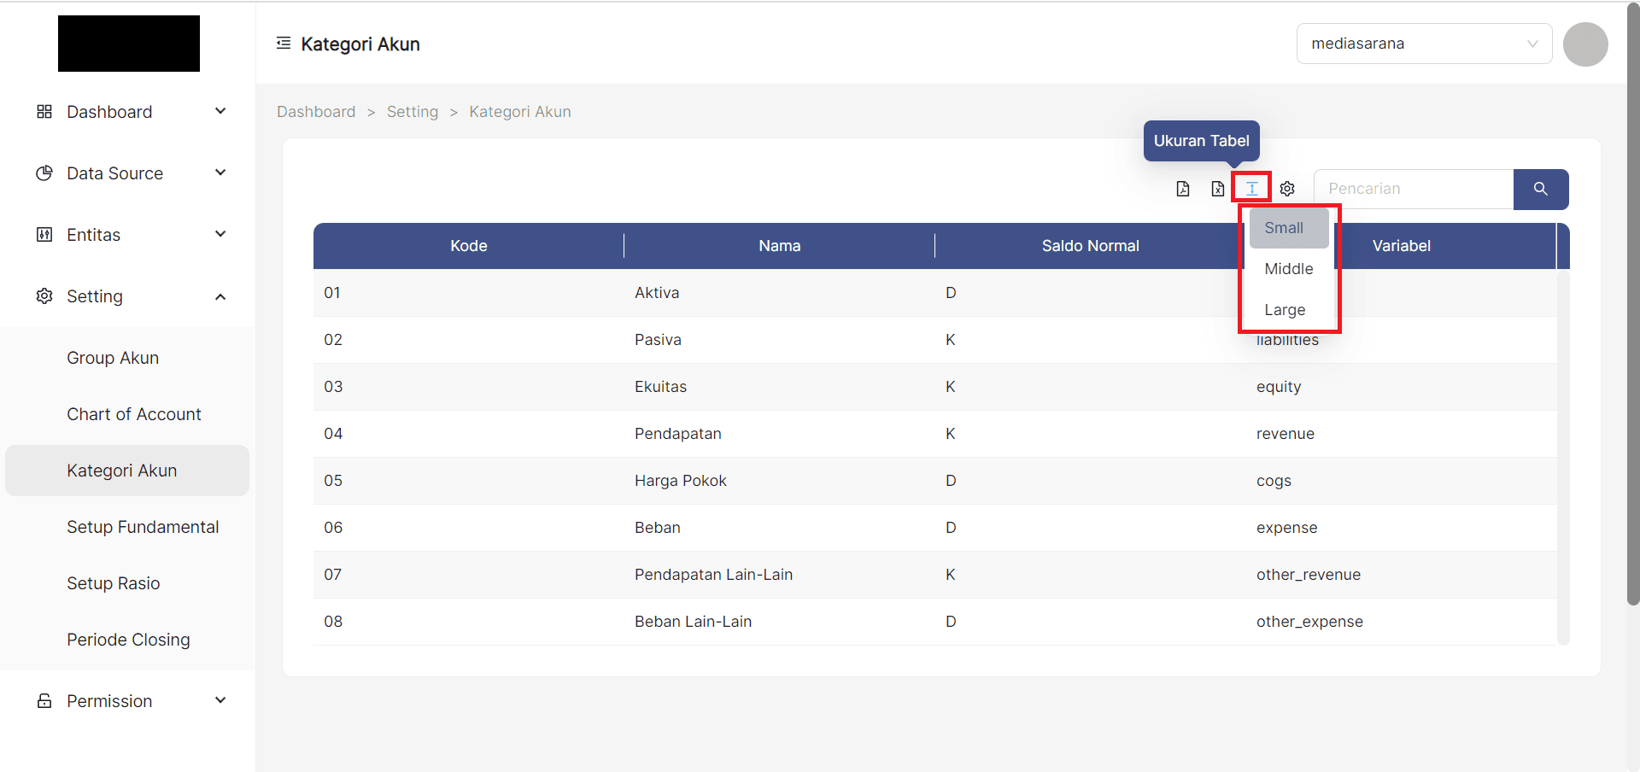Toggle the sidebar with the hamburger icon

[283, 42]
